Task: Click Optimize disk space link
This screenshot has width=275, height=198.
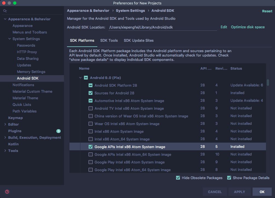Action: pos(248,27)
